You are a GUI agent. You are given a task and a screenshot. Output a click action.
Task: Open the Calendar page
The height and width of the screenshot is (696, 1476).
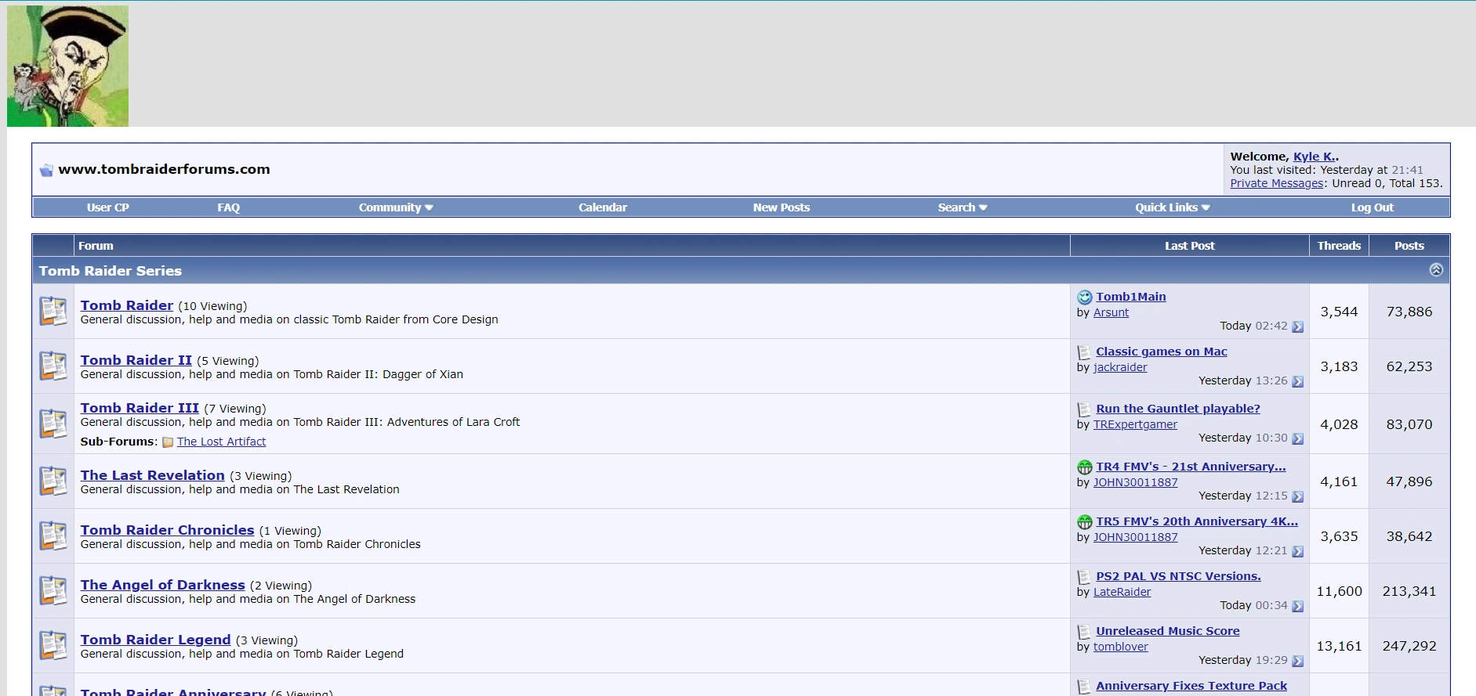click(603, 207)
